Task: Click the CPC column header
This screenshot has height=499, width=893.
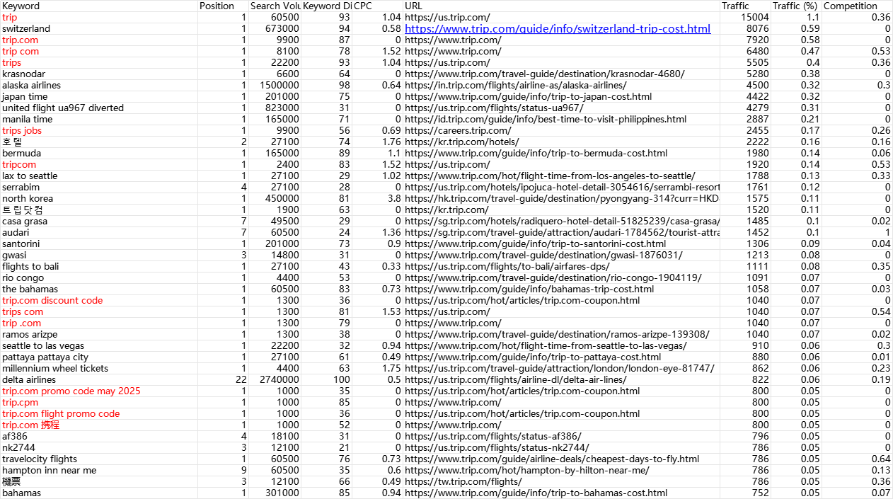Action: (362, 6)
